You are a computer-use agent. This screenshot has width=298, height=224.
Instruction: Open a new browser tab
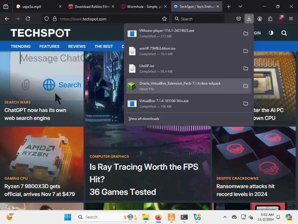[x=229, y=7]
